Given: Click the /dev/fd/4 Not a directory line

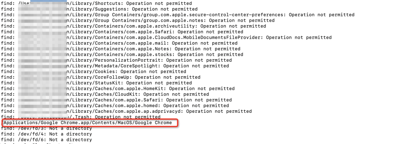Looking at the screenshot, I should tap(46, 134).
